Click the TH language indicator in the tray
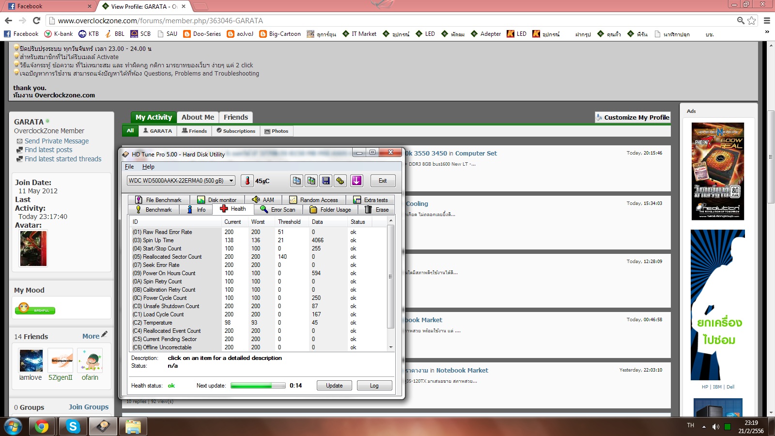The height and width of the screenshot is (436, 775). 690,425
